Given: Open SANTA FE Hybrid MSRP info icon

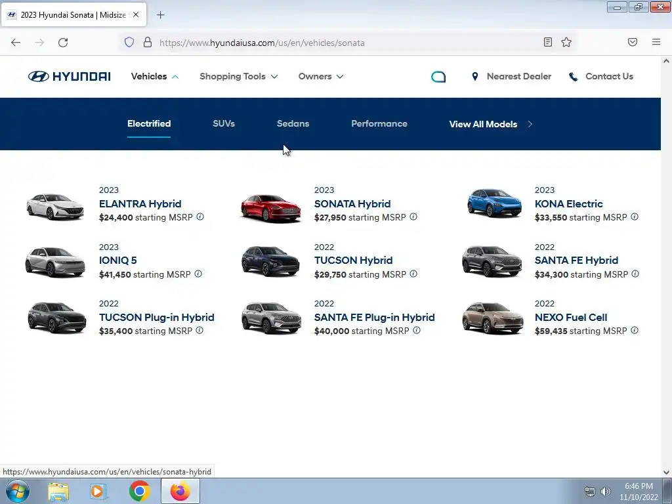Looking at the screenshot, I should click(x=635, y=274).
